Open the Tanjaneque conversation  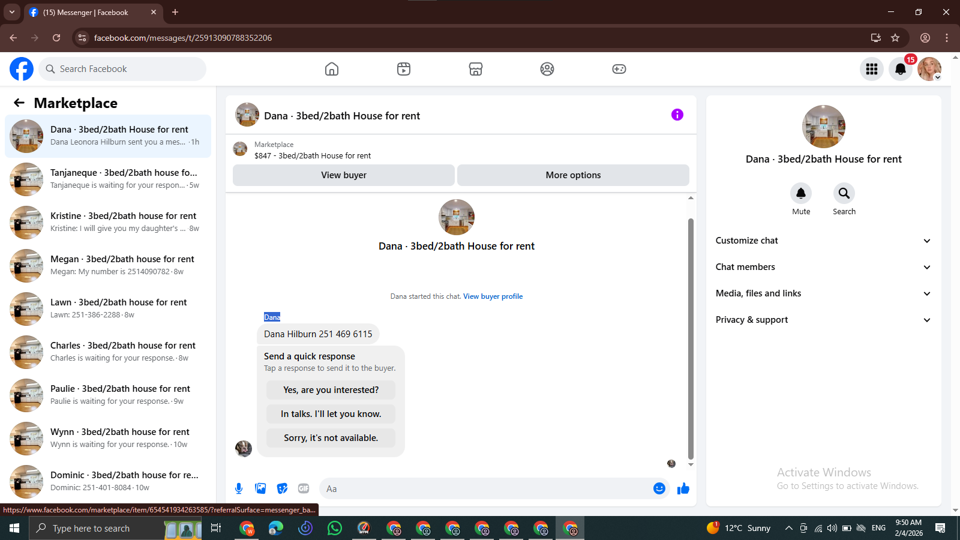(x=108, y=179)
